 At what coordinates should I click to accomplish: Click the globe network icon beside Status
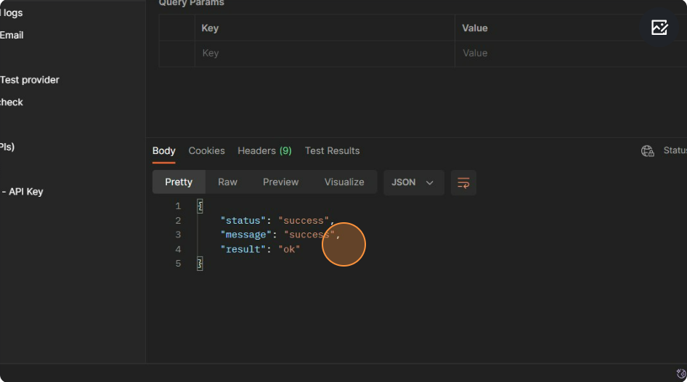click(x=647, y=151)
